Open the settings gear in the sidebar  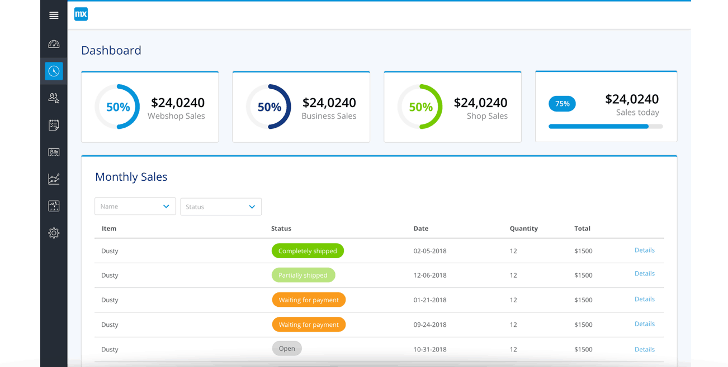point(54,233)
